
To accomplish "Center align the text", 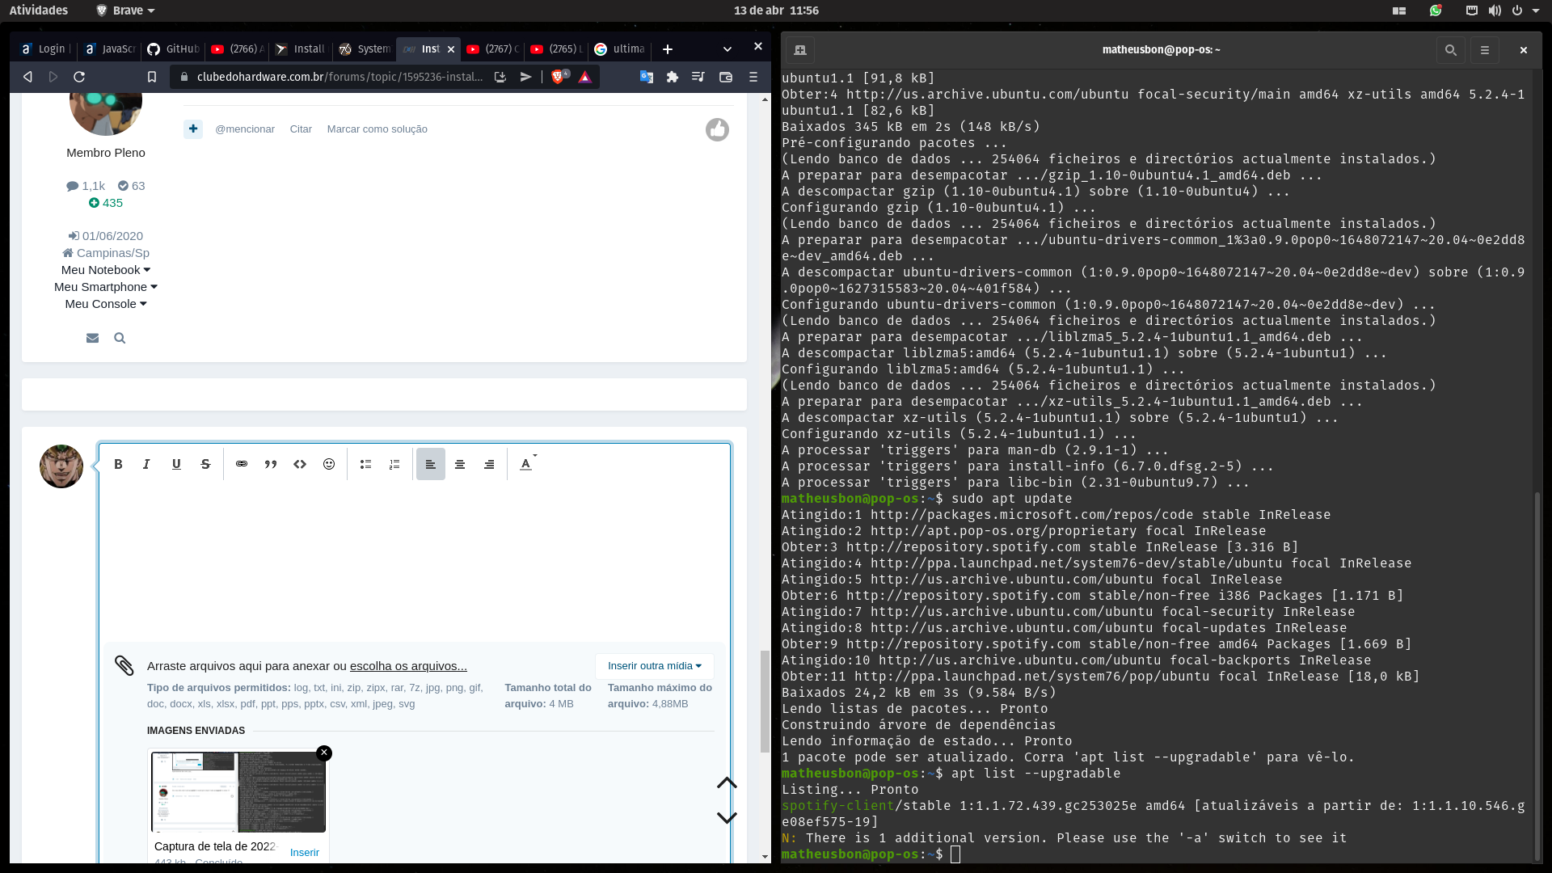I will (x=460, y=464).
